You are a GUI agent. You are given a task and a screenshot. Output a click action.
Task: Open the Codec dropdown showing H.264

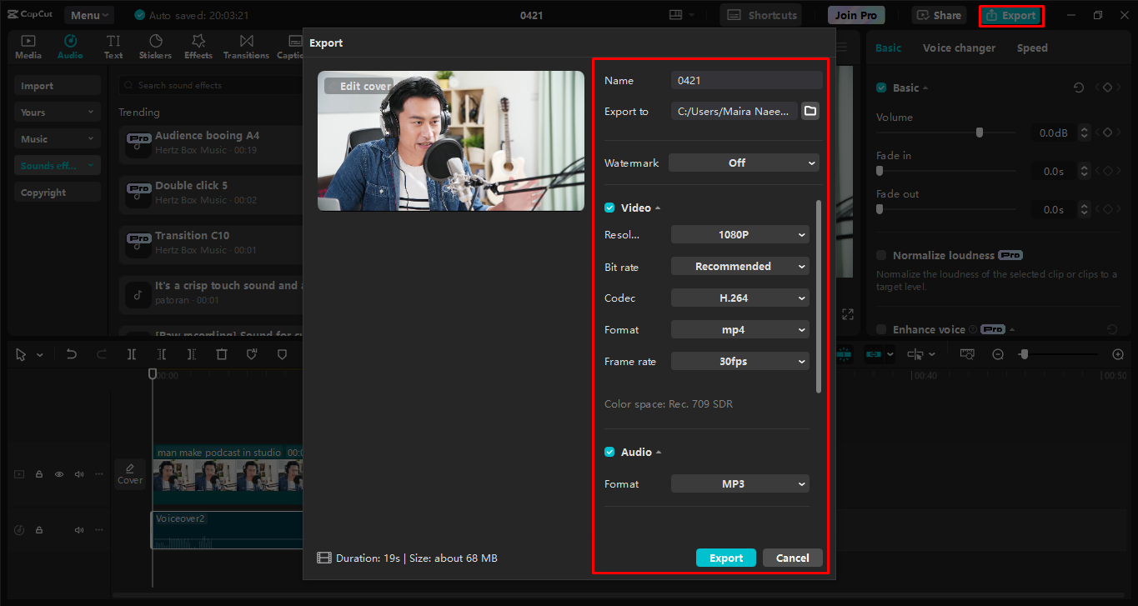tap(740, 298)
